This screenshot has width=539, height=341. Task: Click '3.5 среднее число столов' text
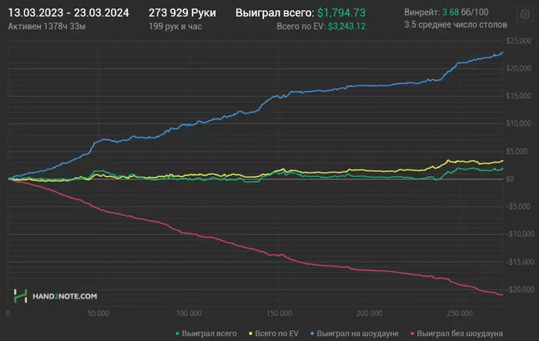[x=456, y=25]
